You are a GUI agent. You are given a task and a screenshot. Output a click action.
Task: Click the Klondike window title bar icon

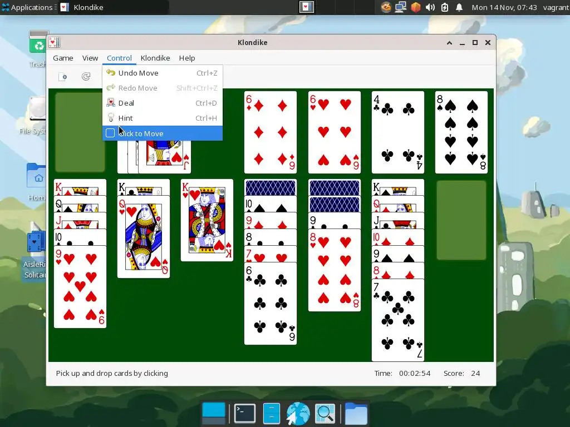tap(54, 42)
